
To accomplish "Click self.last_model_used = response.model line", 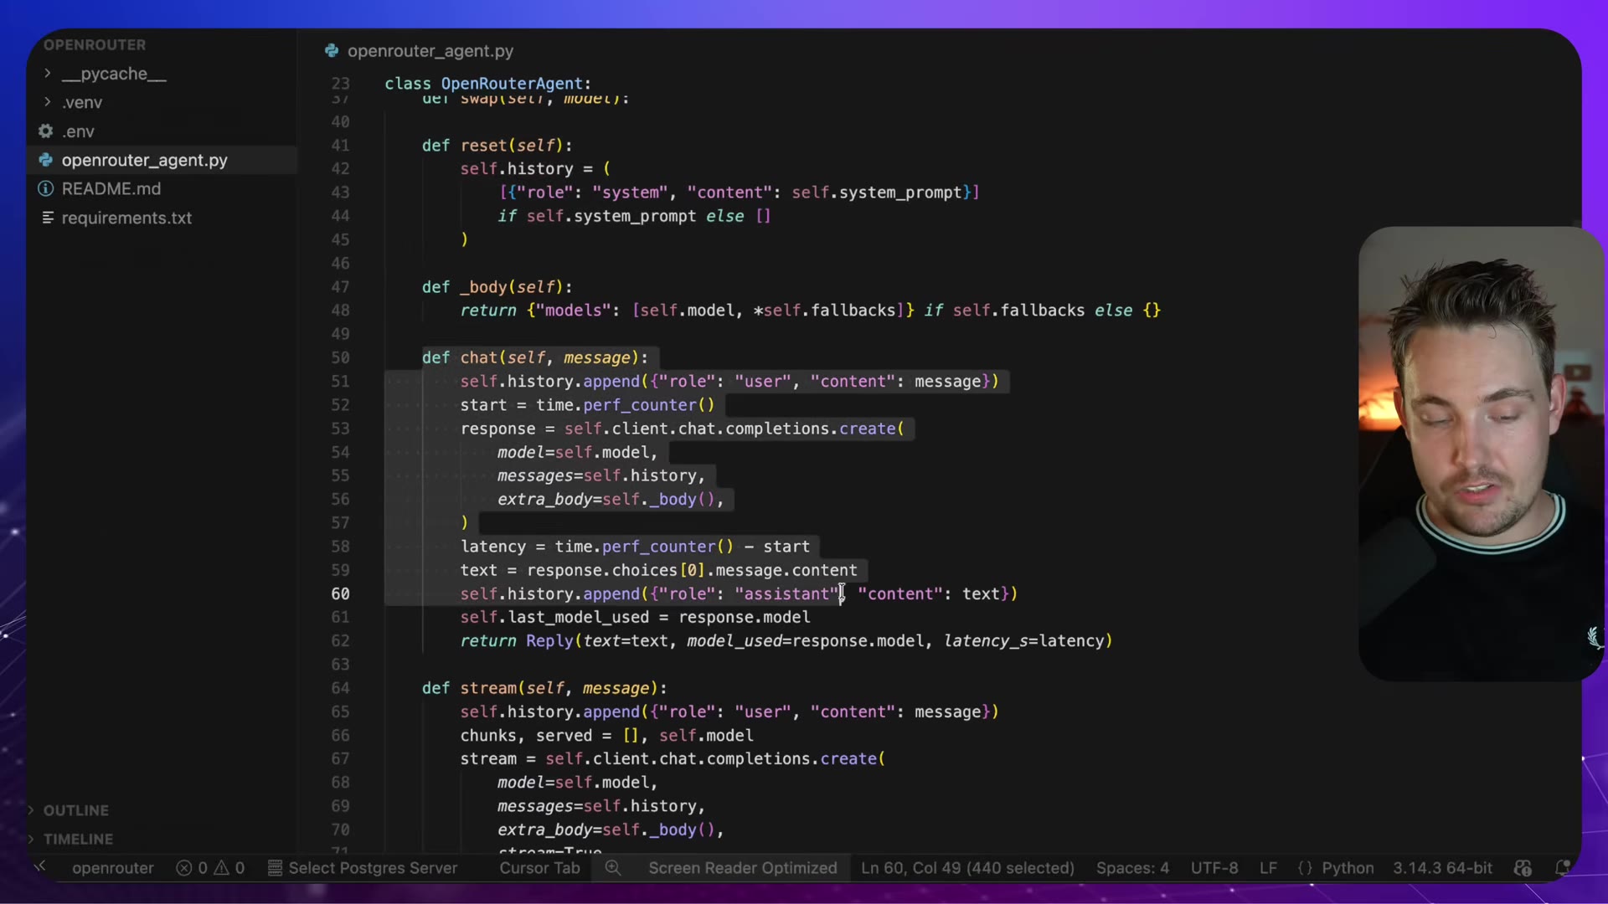I will click(635, 617).
